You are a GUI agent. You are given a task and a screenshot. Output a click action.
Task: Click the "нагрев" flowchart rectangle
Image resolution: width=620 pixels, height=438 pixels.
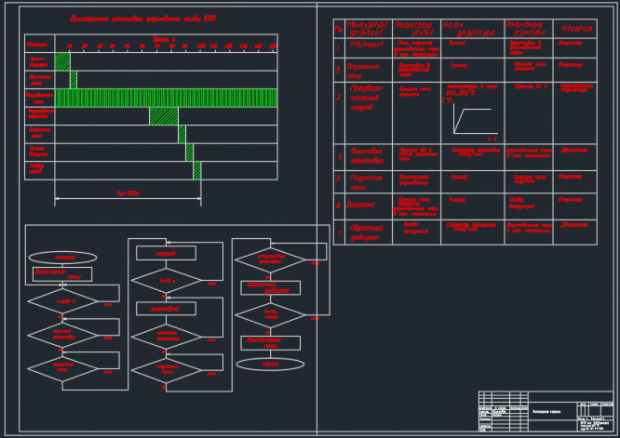pyautogui.click(x=166, y=253)
